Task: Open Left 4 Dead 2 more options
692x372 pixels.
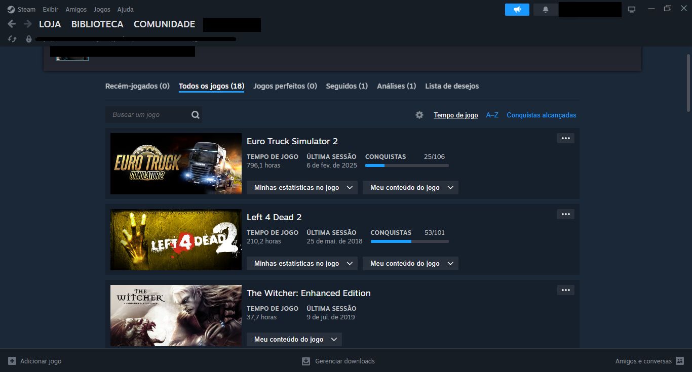Action: (566, 214)
